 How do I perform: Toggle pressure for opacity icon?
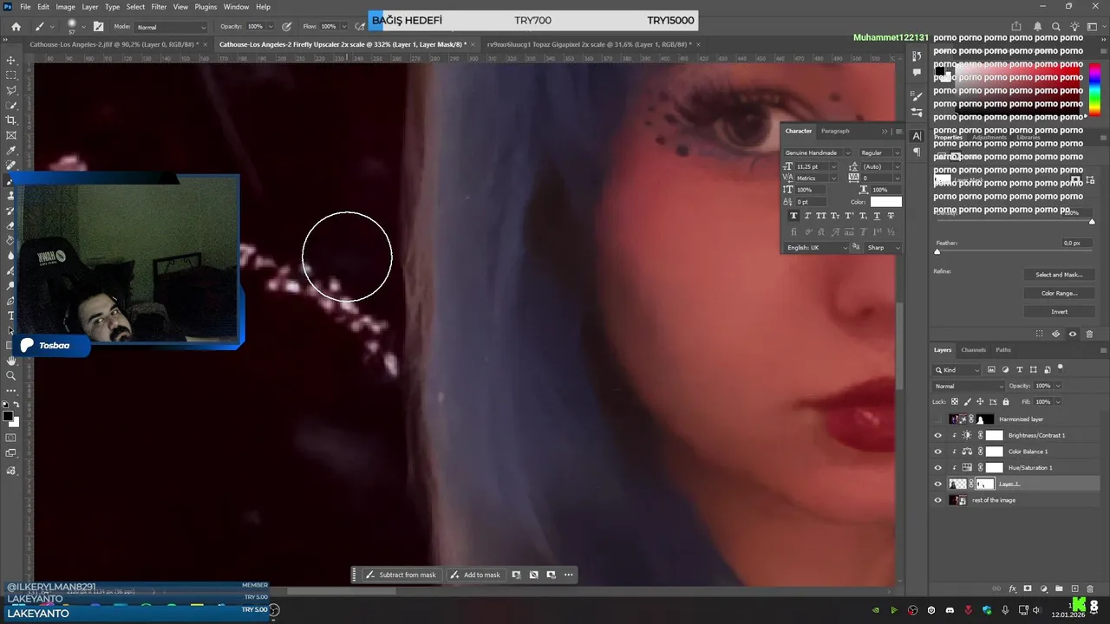[x=285, y=27]
